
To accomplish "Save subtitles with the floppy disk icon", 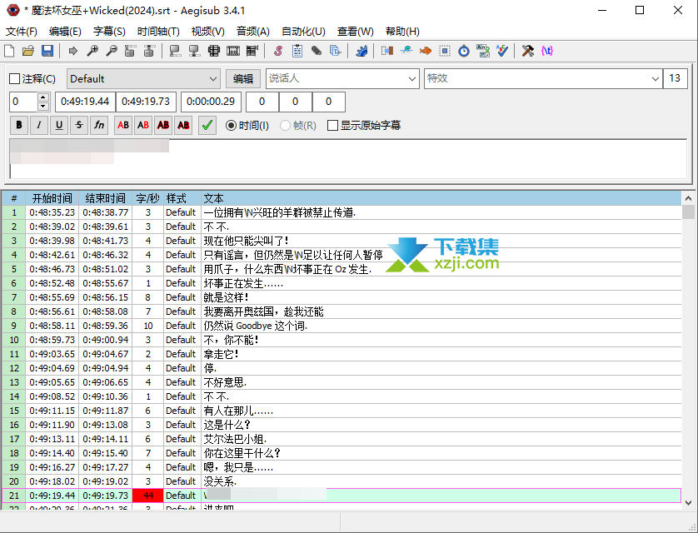I will [47, 51].
